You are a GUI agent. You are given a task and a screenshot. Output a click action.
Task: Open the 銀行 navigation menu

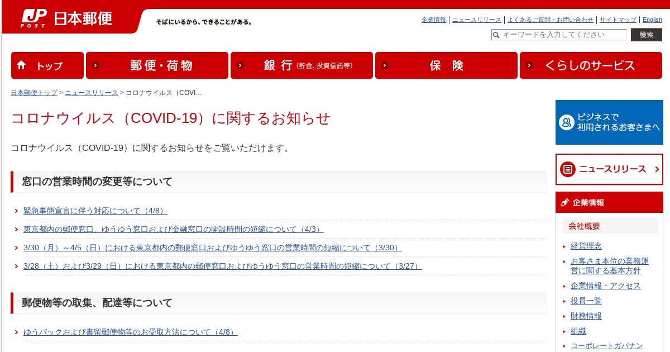point(301,65)
